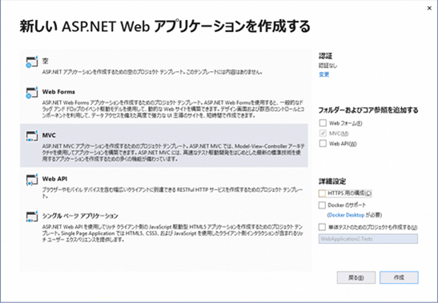The image size is (438, 303).
Task: Click the 作成 button
Action: (399, 277)
